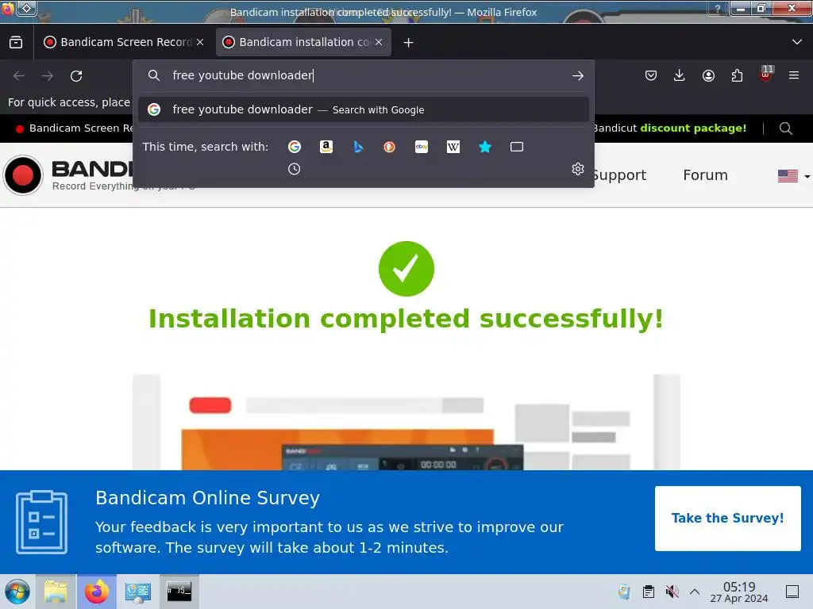The height and width of the screenshot is (609, 813).
Task: Search open tabs via the tab icon
Action: (x=516, y=147)
